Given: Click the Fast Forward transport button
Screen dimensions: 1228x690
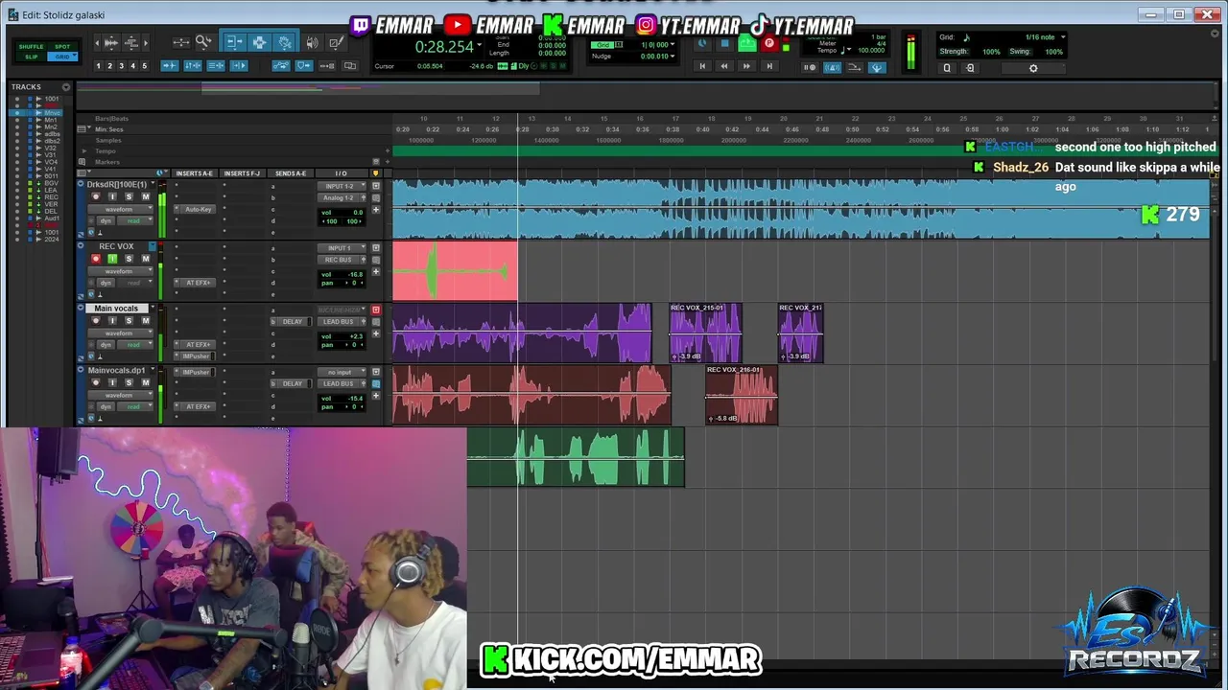Looking at the screenshot, I should [x=746, y=66].
